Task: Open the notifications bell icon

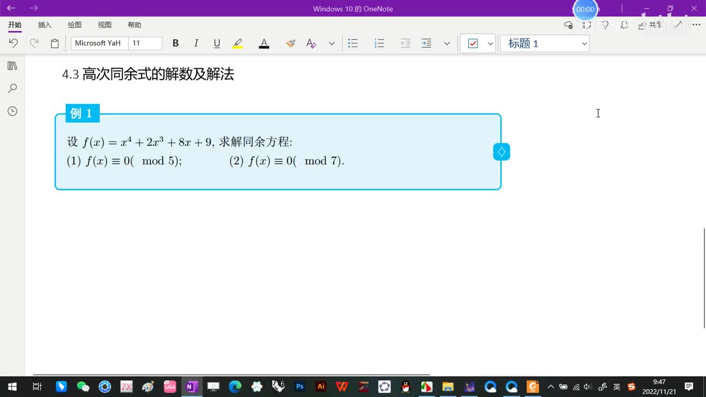Action: point(624,25)
